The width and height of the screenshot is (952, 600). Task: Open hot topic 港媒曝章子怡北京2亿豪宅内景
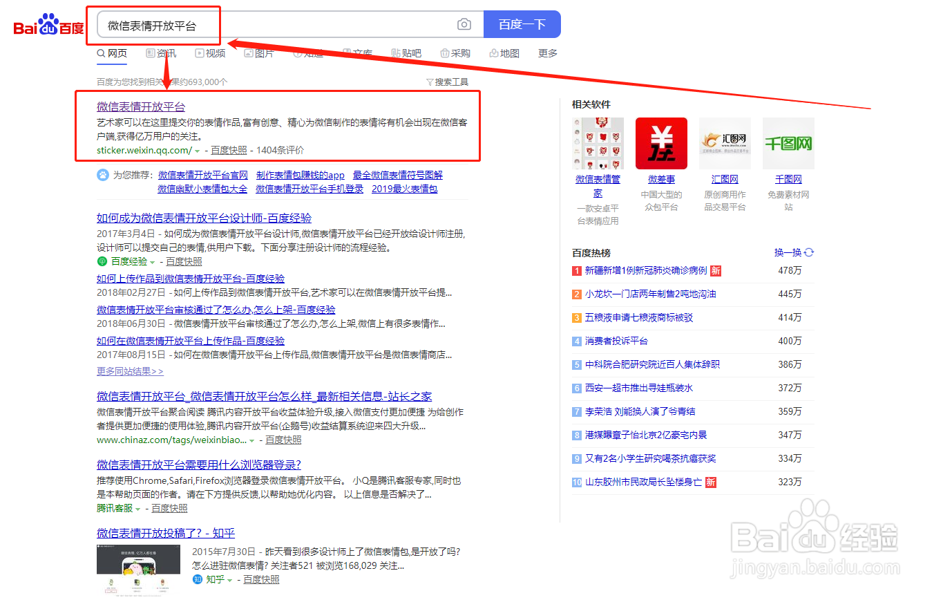tap(646, 435)
